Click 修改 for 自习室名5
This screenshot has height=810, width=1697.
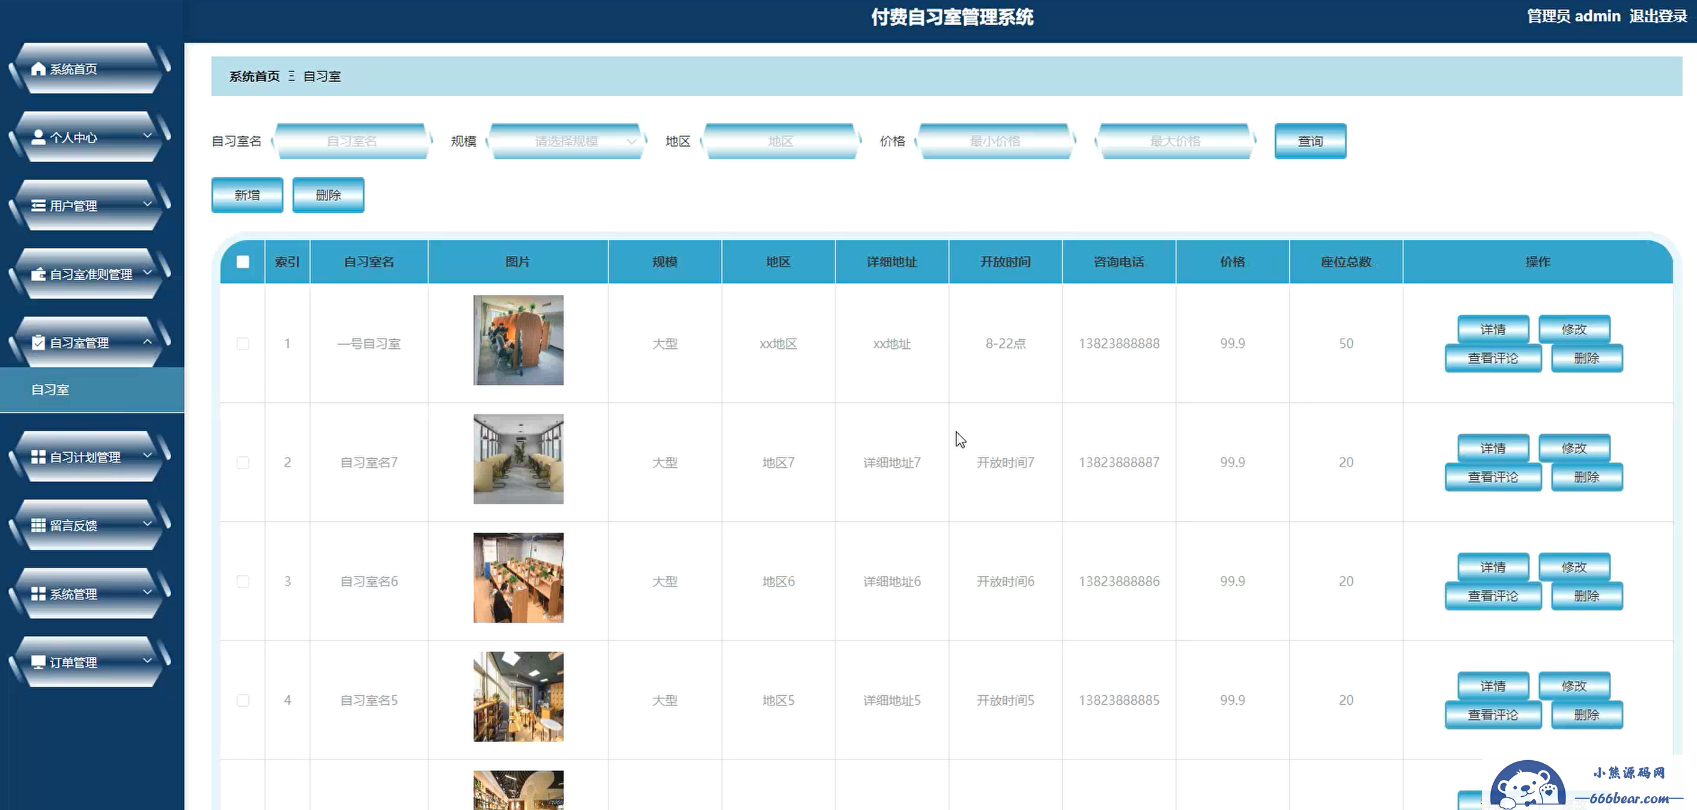pos(1574,686)
